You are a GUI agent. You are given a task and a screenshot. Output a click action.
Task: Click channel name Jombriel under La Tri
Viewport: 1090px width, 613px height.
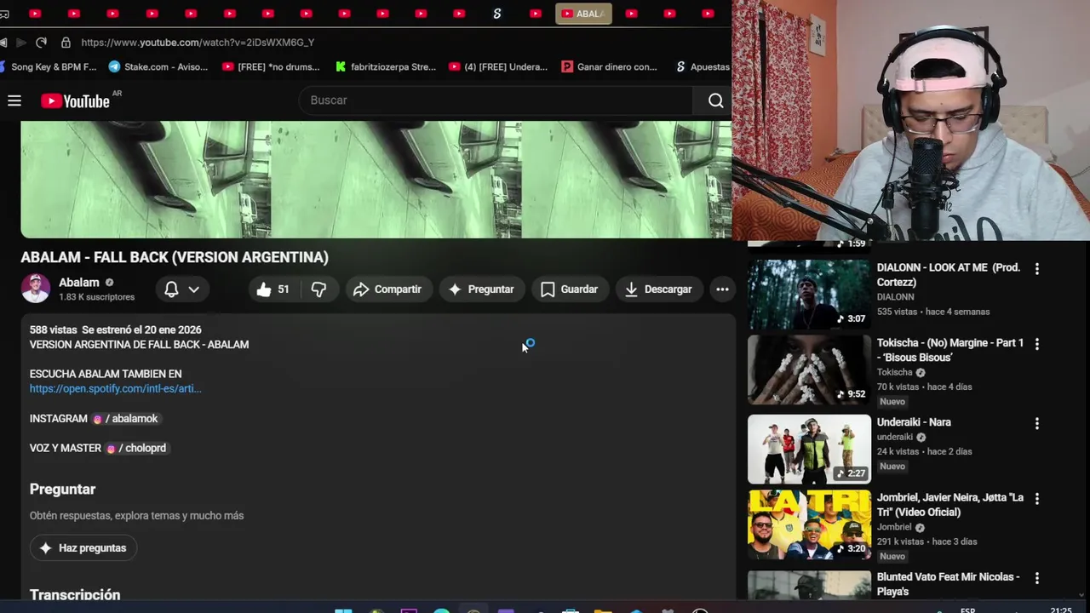[894, 527]
